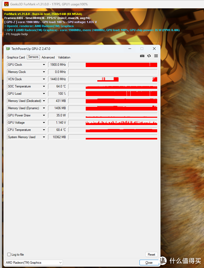This screenshot has width=204, height=268.
Task: Click the CPU Temperature history graph
Action: [113, 130]
